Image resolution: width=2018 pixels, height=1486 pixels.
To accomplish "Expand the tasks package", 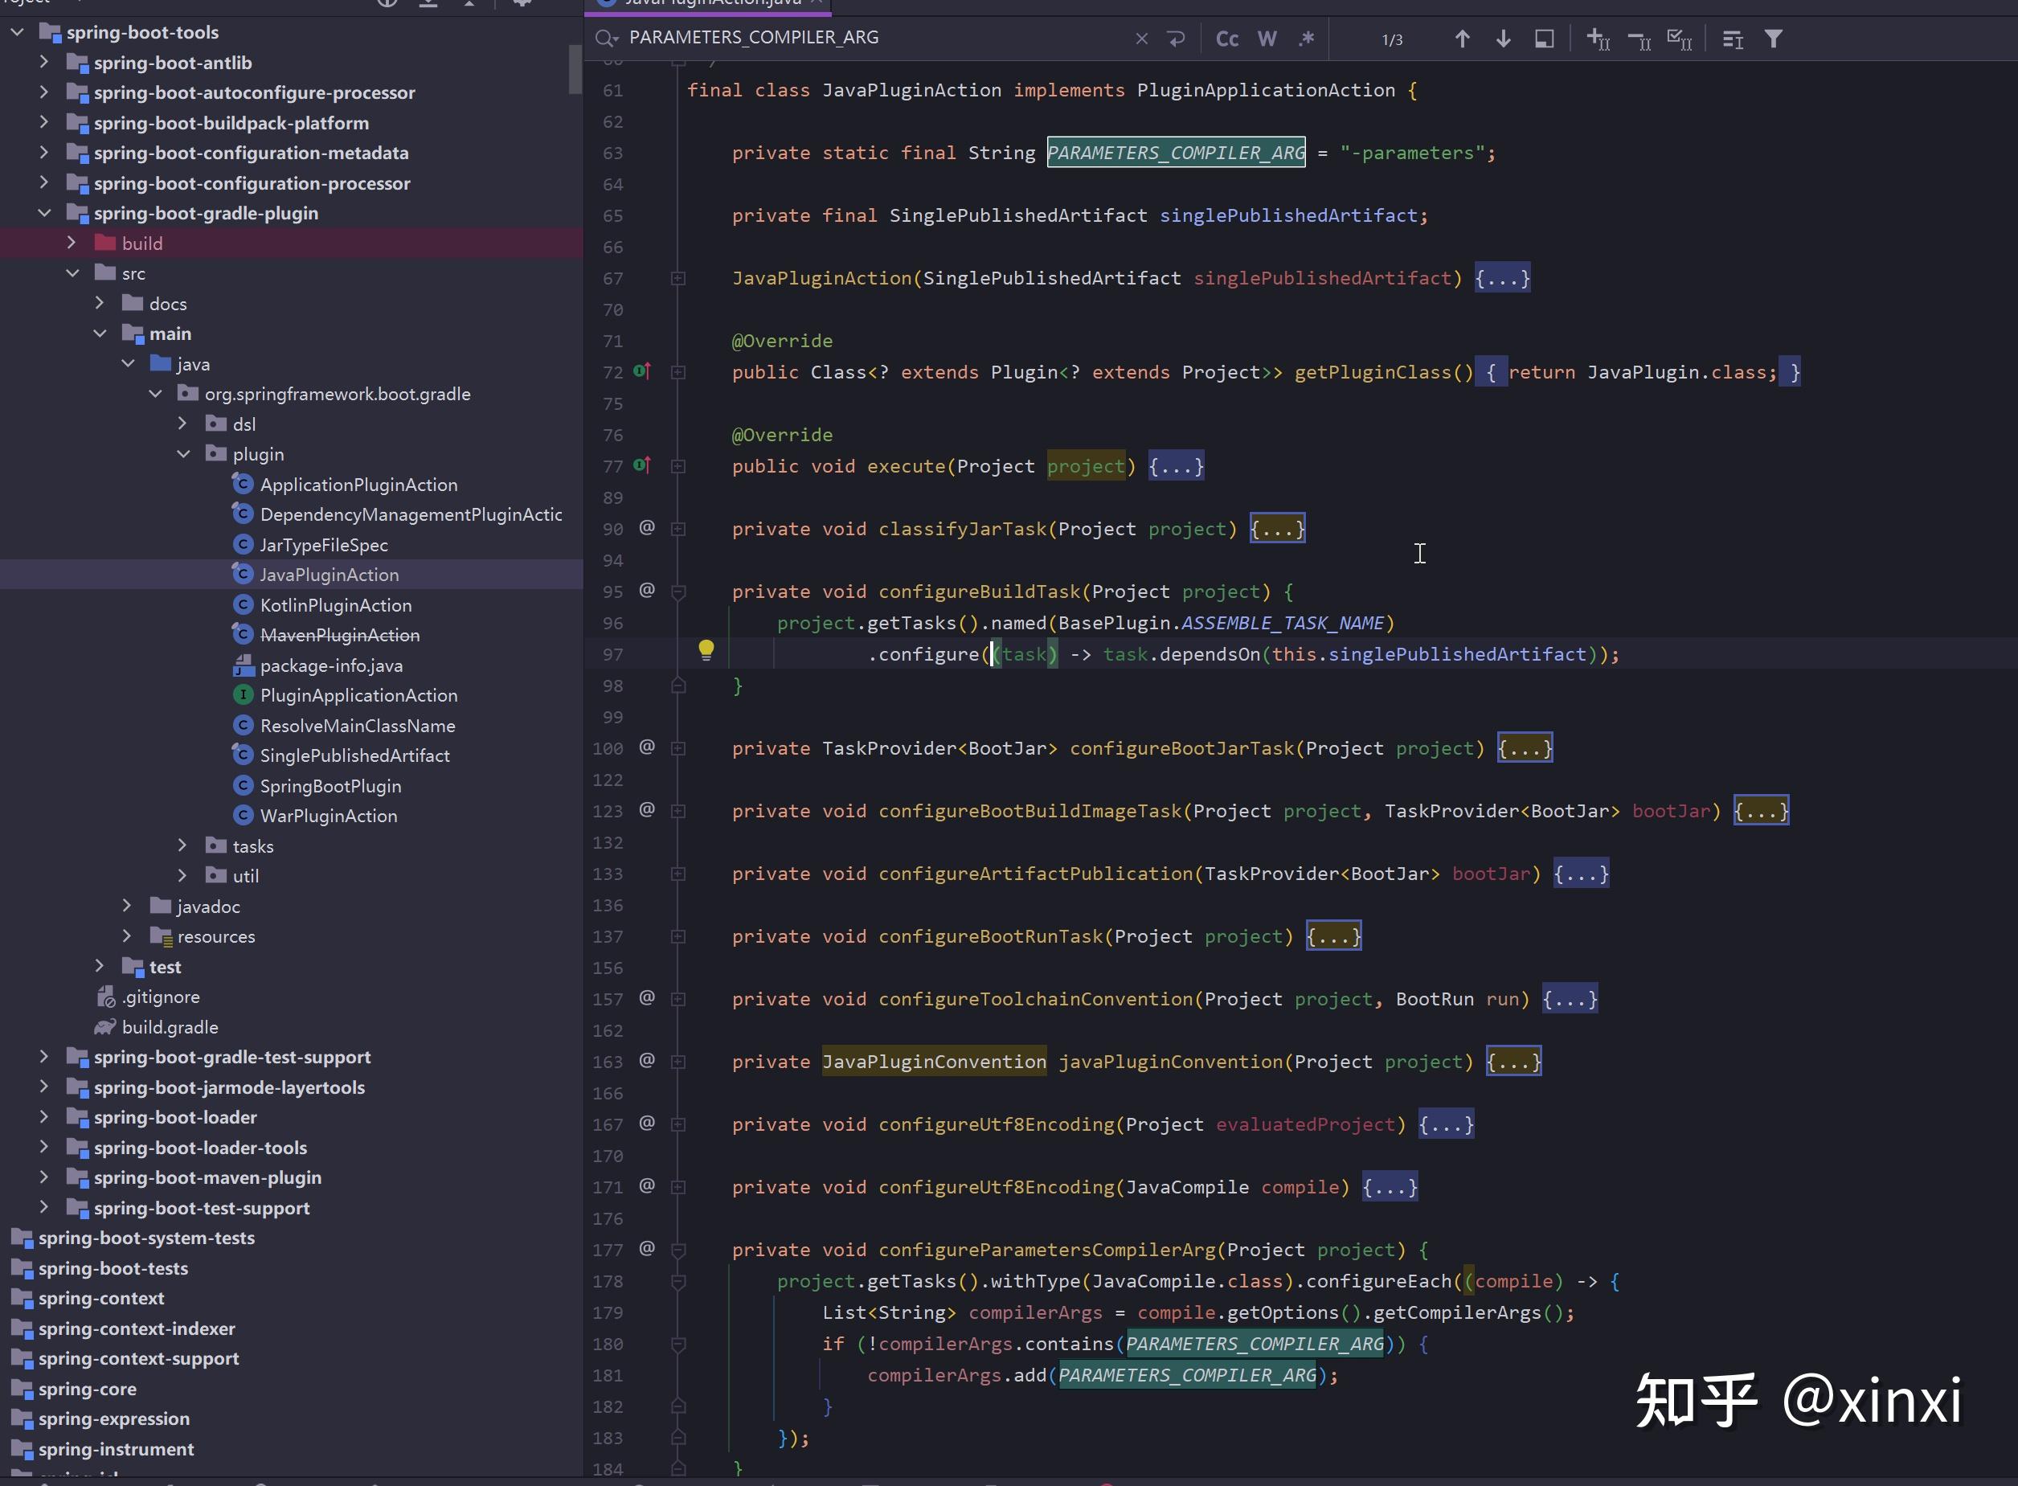I will (183, 845).
